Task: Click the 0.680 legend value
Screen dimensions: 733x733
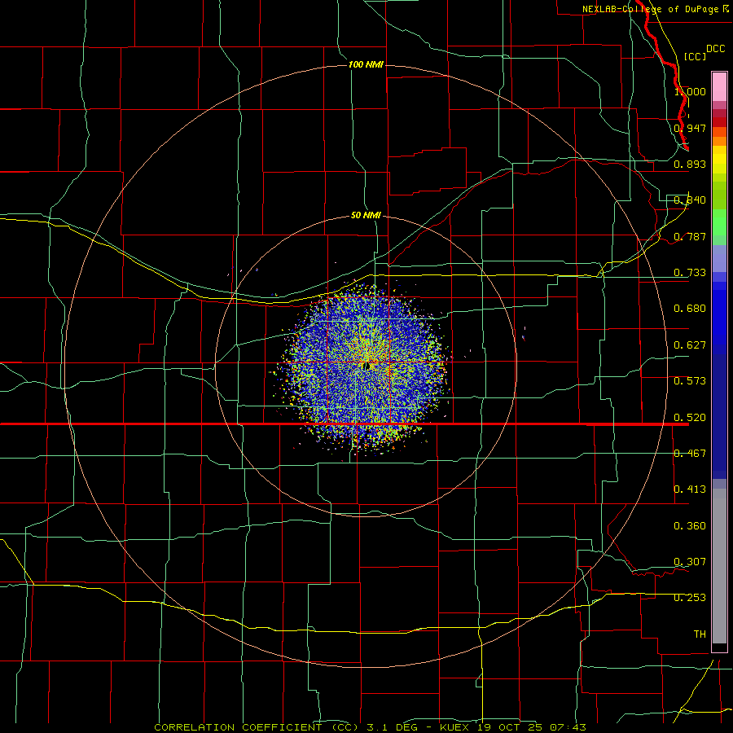Action: click(x=690, y=309)
